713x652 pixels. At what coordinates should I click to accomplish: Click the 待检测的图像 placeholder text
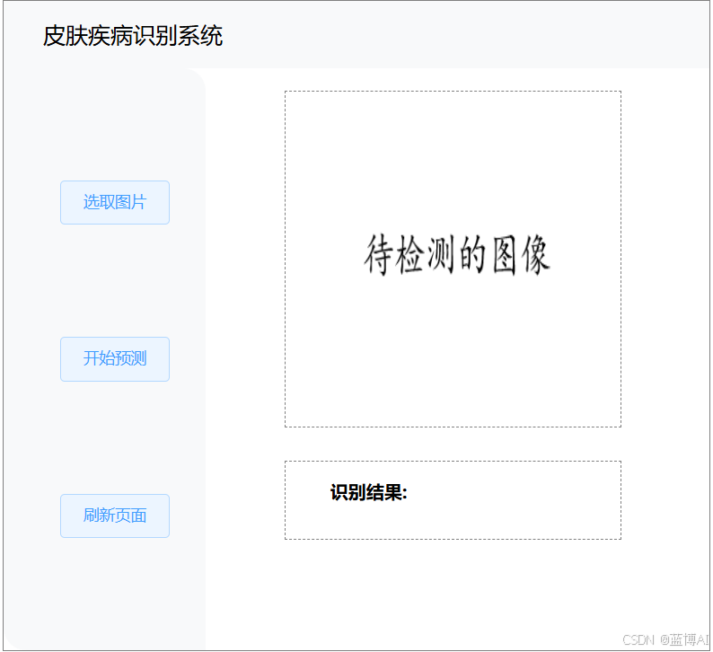pyautogui.click(x=456, y=255)
